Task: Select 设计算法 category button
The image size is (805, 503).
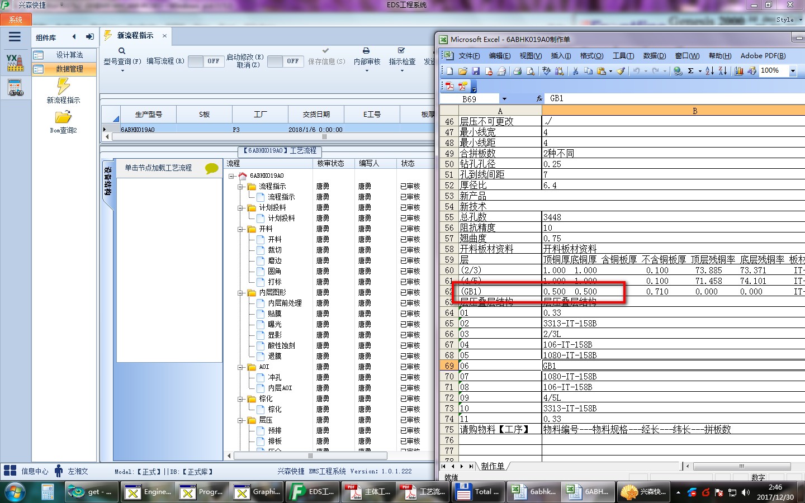Action: click(x=63, y=55)
